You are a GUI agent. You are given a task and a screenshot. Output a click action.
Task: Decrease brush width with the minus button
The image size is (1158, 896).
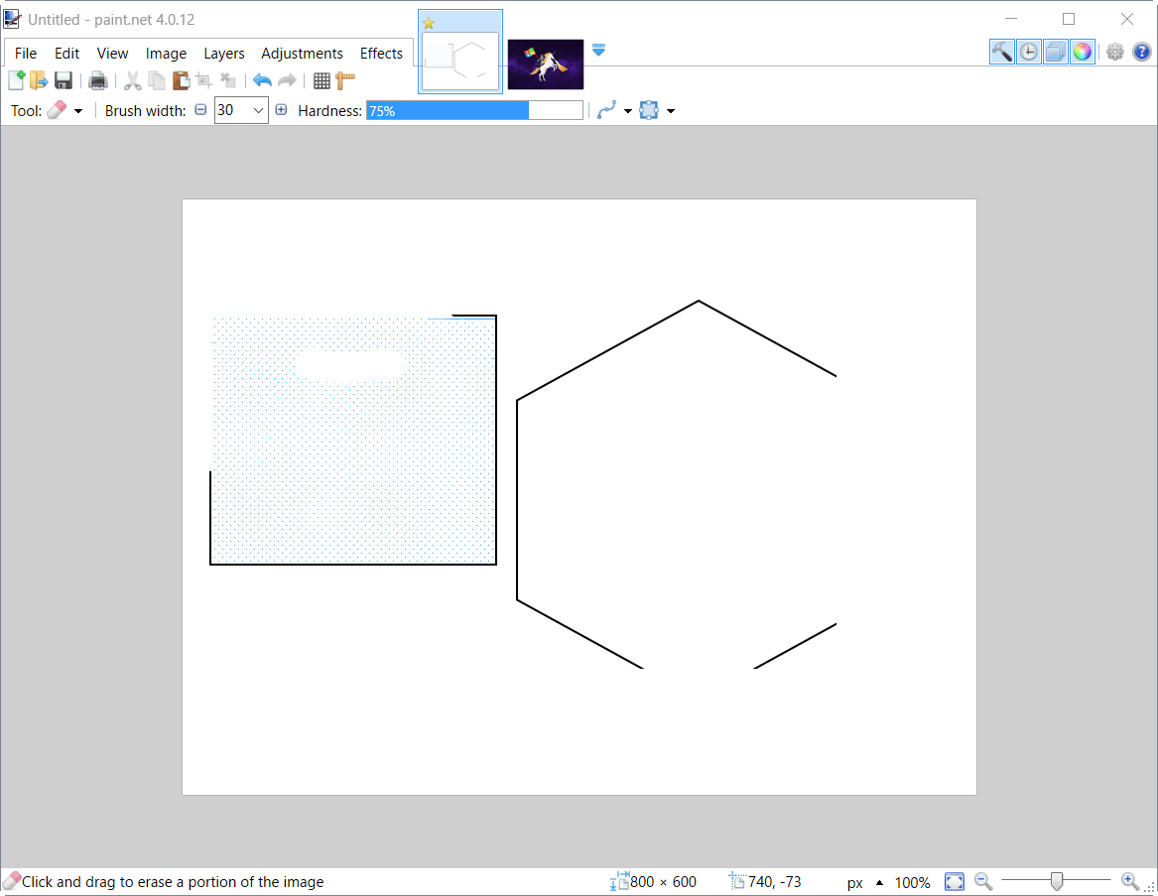click(x=200, y=110)
